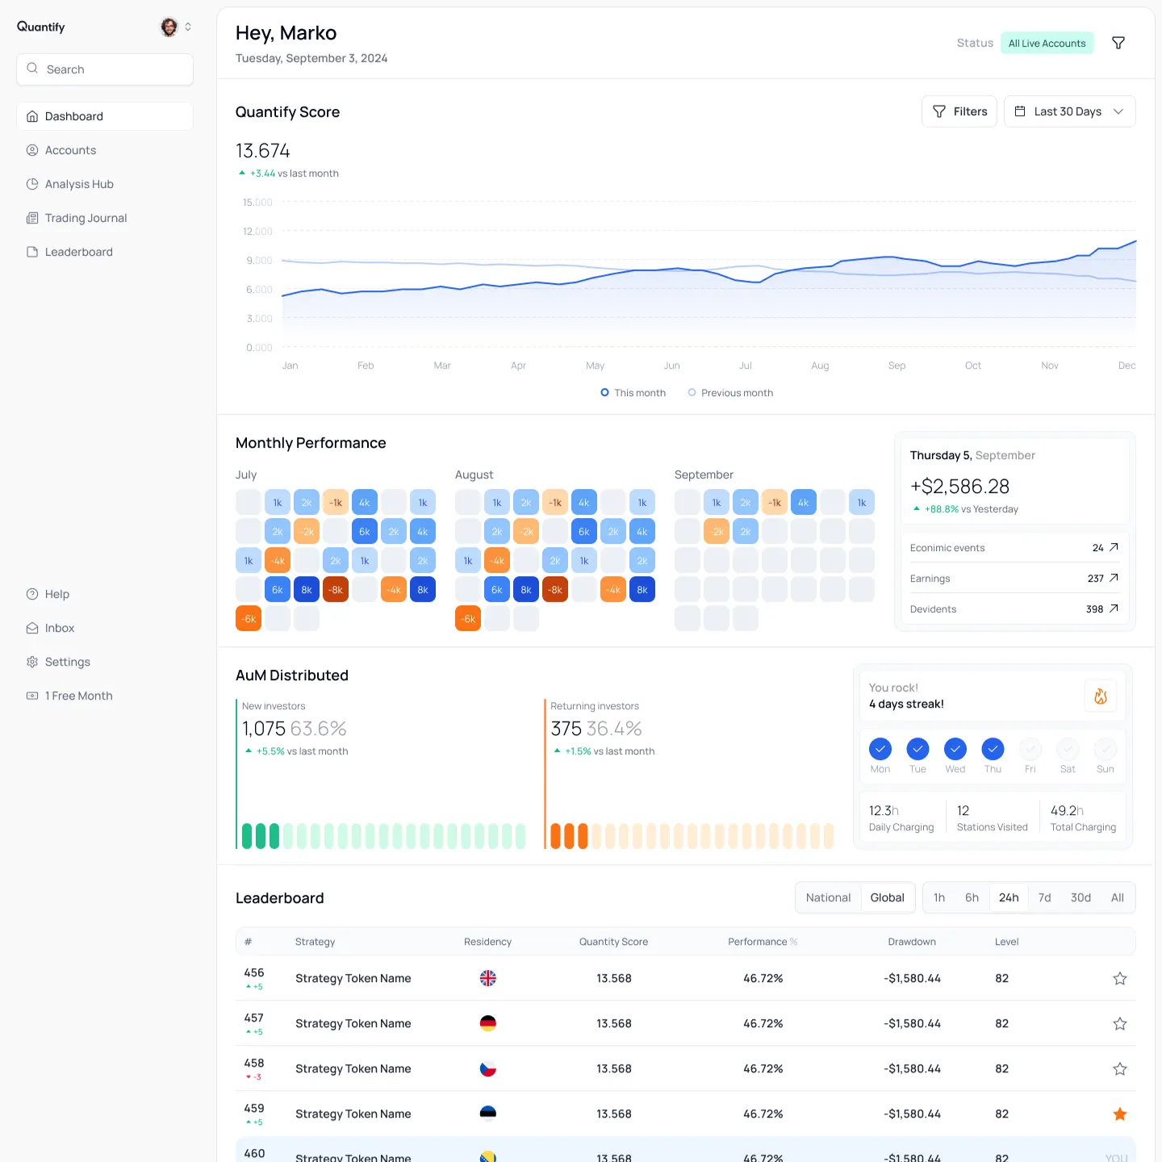Unstar the favorited strategy ranked 459
Image resolution: width=1162 pixels, height=1162 pixels.
pyautogui.click(x=1119, y=1114)
